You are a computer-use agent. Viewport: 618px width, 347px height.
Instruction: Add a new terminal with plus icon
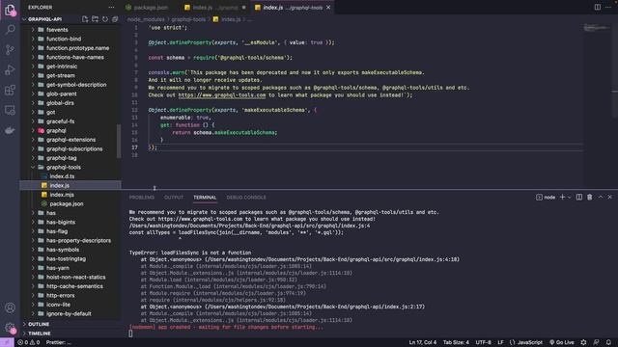tap(562, 197)
